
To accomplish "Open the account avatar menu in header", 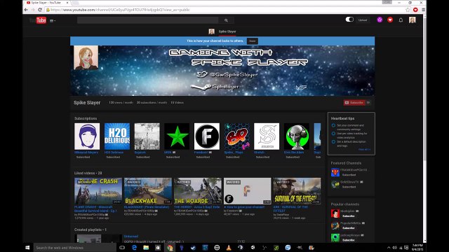I will [x=413, y=20].
